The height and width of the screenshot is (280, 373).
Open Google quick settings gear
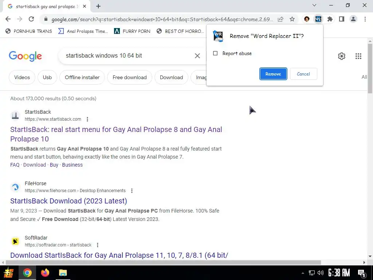pyautogui.click(x=342, y=56)
